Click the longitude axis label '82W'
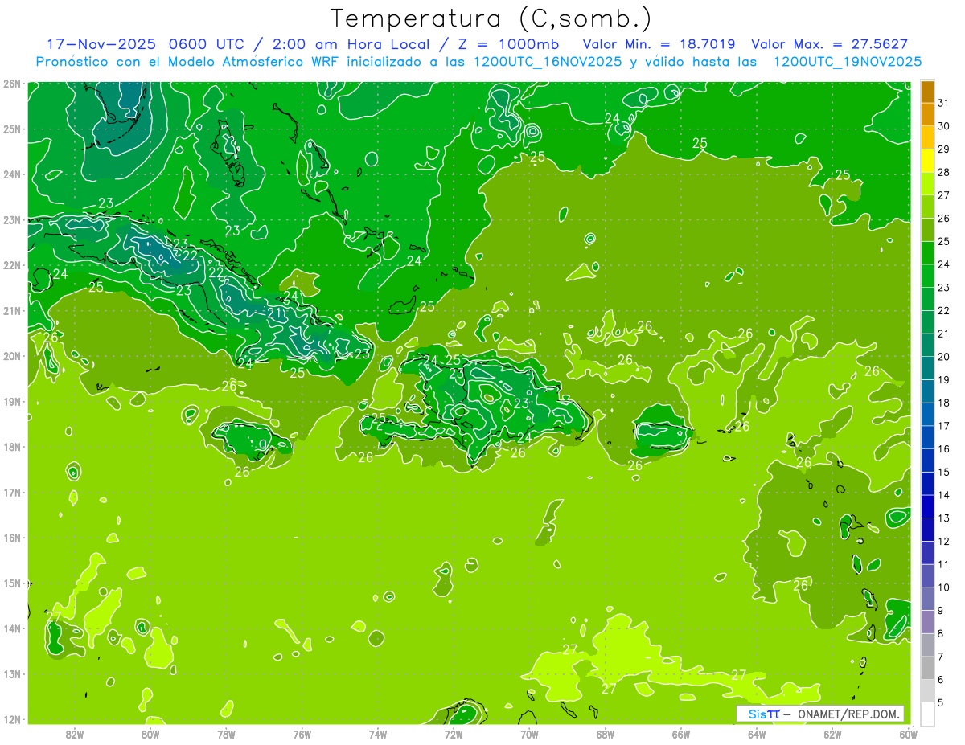The height and width of the screenshot is (745, 965). (75, 734)
